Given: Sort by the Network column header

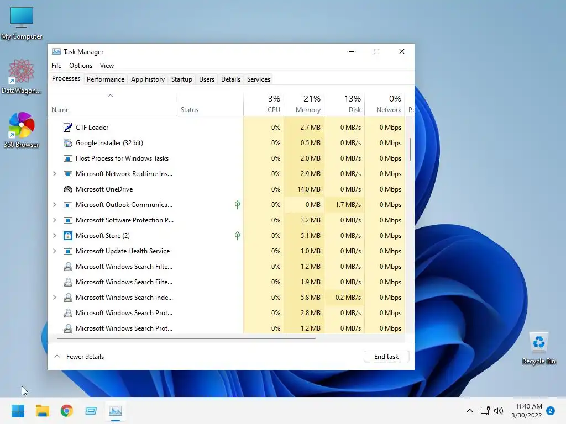Looking at the screenshot, I should [x=385, y=104].
